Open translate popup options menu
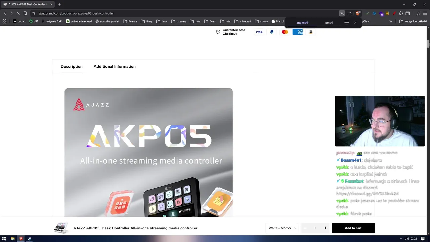 click(x=347, y=23)
